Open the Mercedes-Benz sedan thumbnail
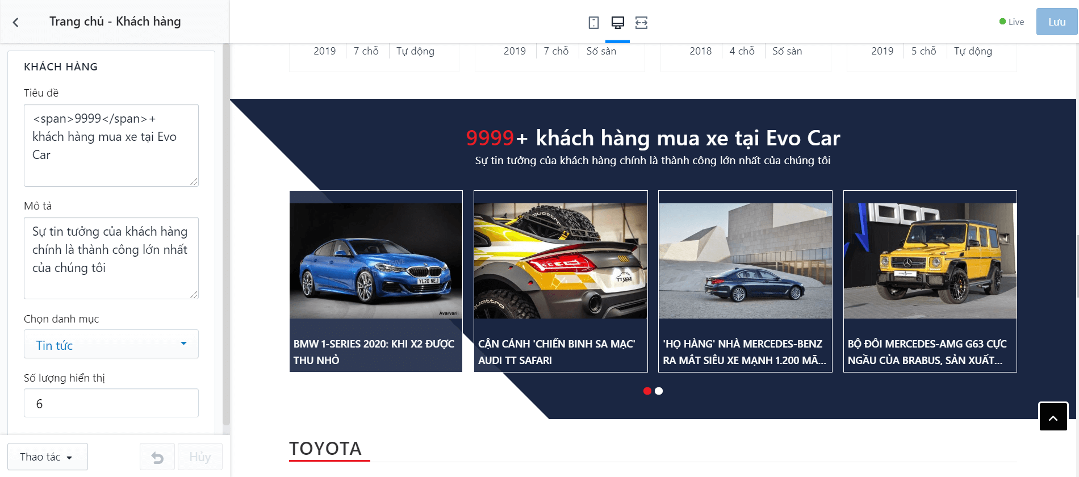Image resolution: width=1079 pixels, height=477 pixels. (x=745, y=261)
